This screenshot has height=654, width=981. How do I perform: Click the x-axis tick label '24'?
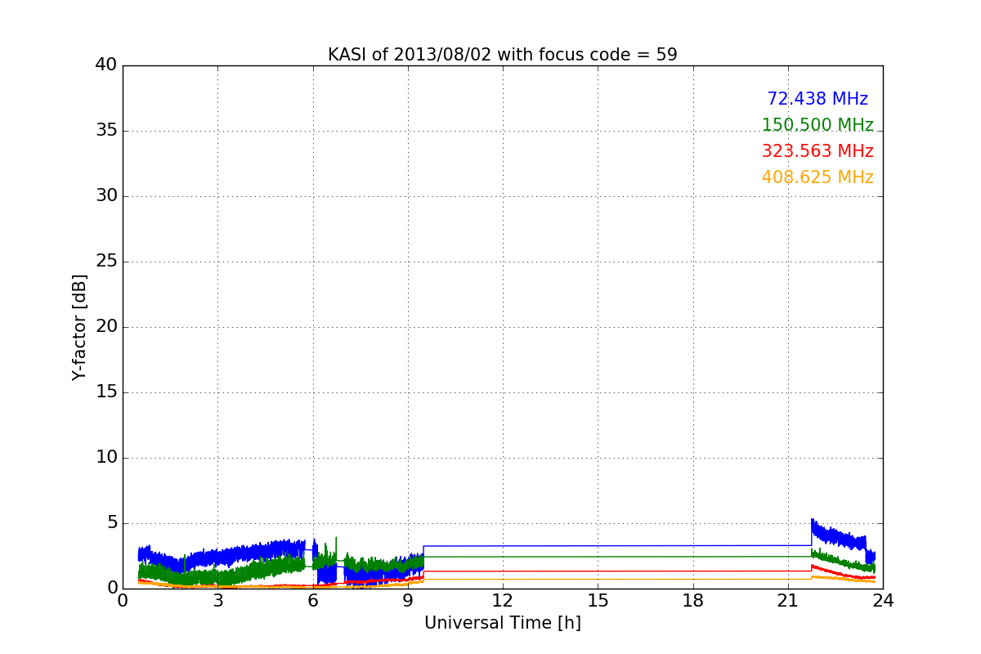(x=883, y=601)
